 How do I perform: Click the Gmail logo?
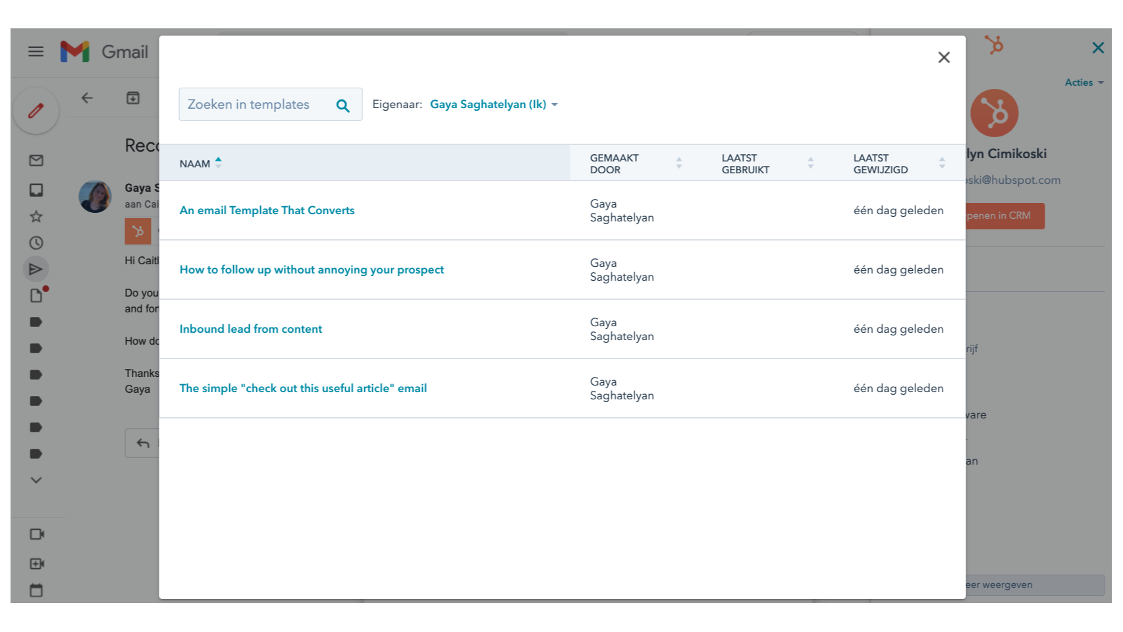click(x=104, y=51)
